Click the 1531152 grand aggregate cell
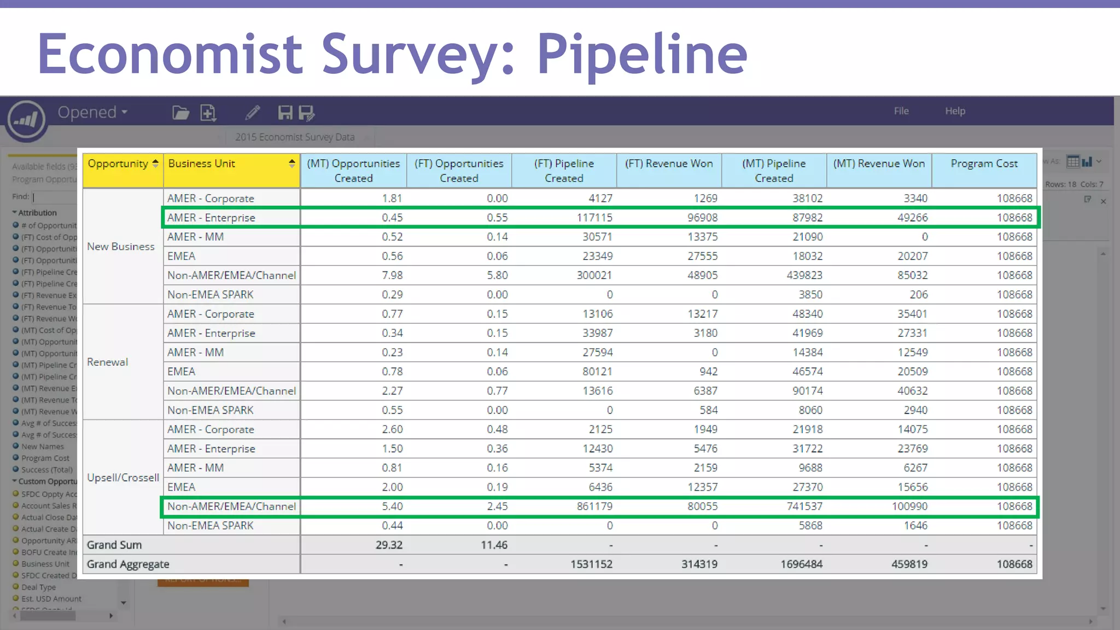 (564, 564)
